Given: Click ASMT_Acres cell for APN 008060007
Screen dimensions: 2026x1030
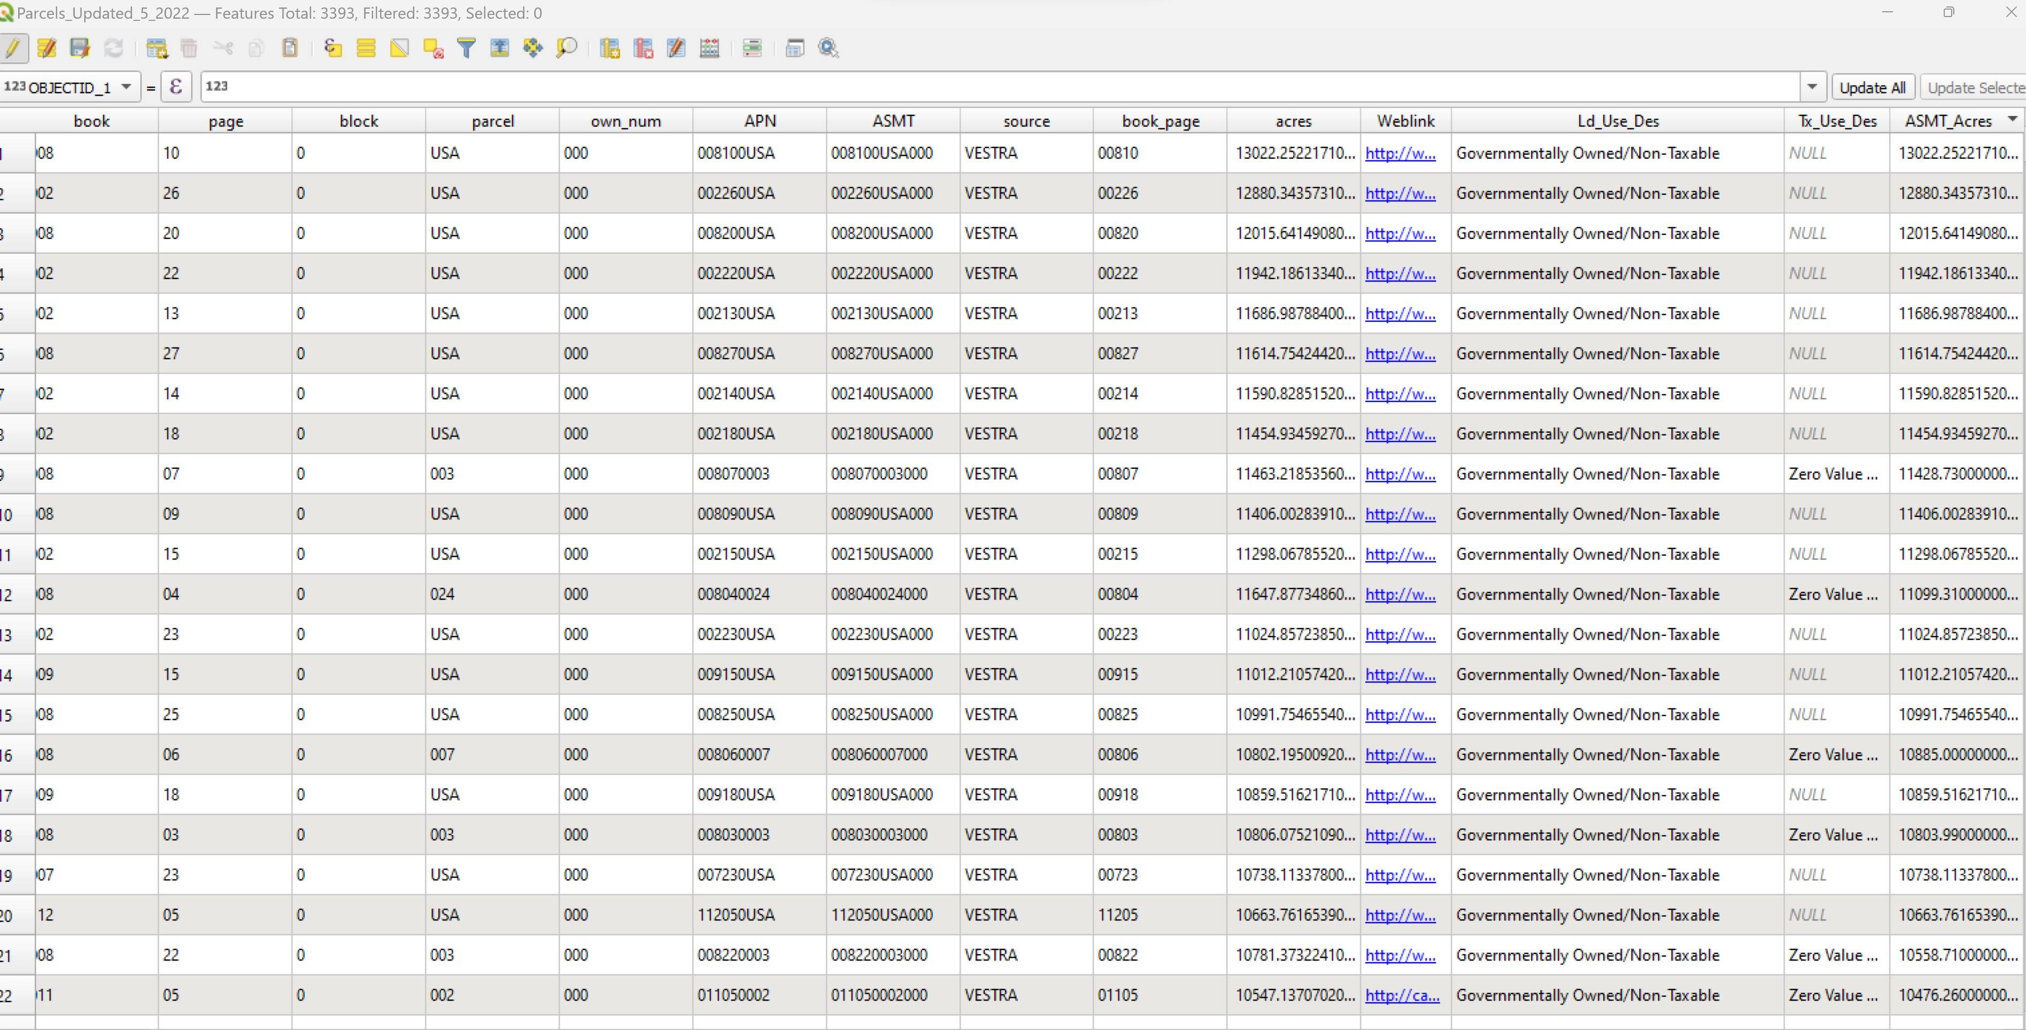Looking at the screenshot, I should (1958, 755).
